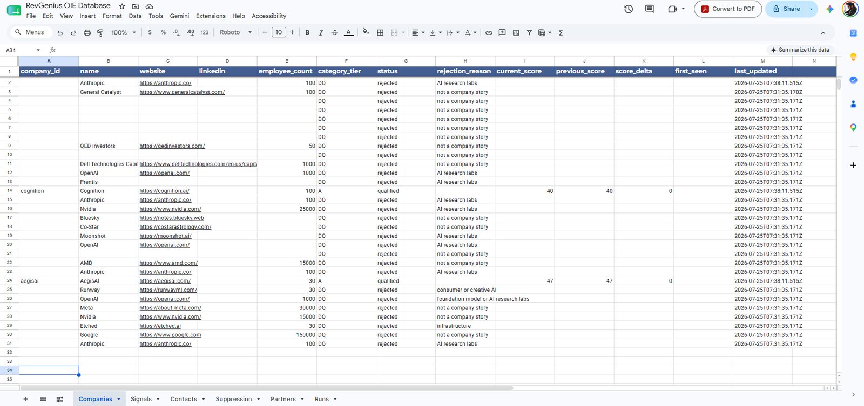Open the text color picker
This screenshot has height=406, width=864.
(349, 32)
